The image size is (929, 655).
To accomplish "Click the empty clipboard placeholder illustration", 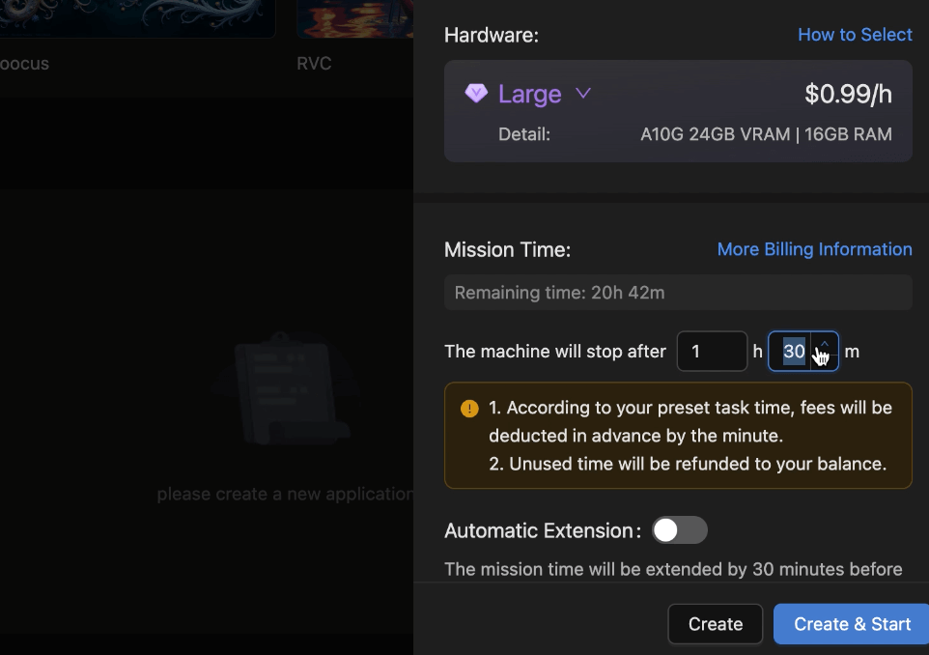I will [285, 388].
